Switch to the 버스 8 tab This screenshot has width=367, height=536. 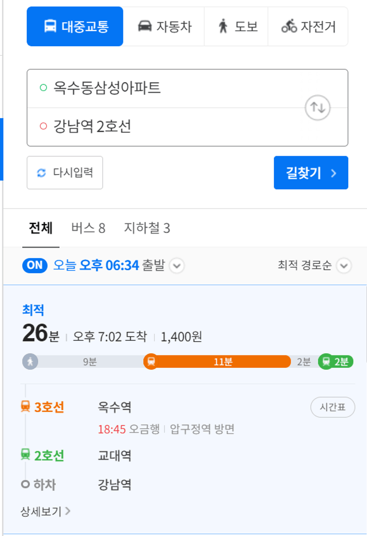pyautogui.click(x=88, y=228)
